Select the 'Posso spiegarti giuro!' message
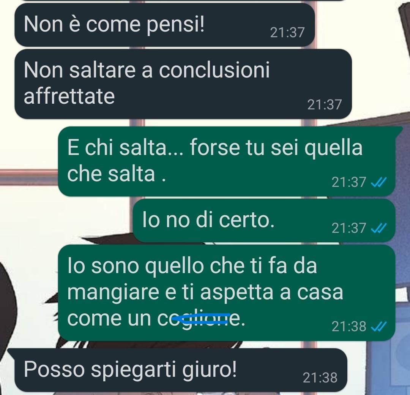The image size is (410, 395). (x=181, y=370)
